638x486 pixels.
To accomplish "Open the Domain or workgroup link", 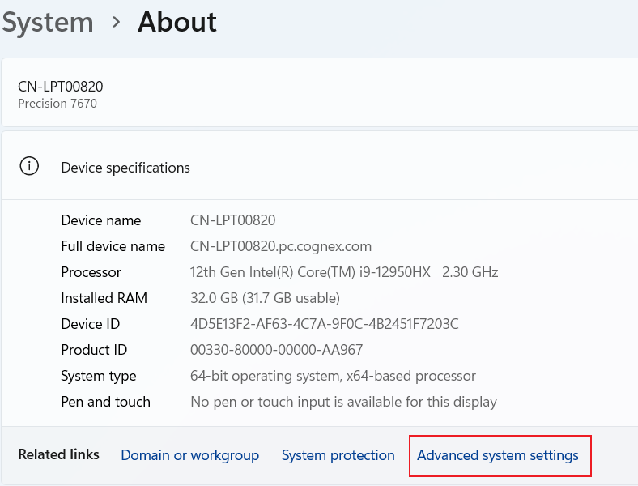I will click(189, 455).
